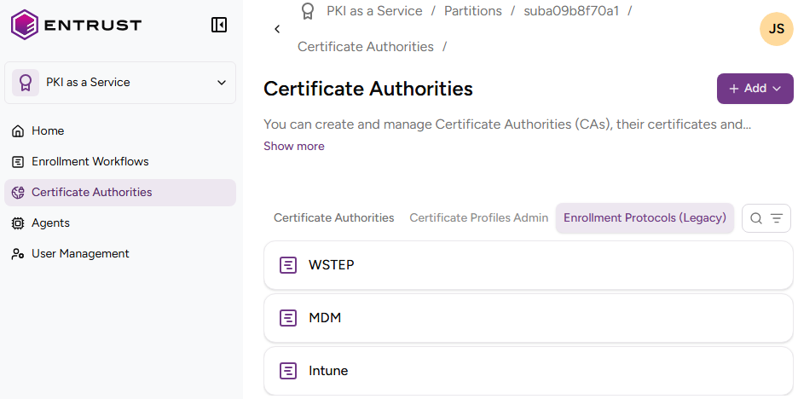Open the WSTEP protocol entry

pyautogui.click(x=529, y=265)
